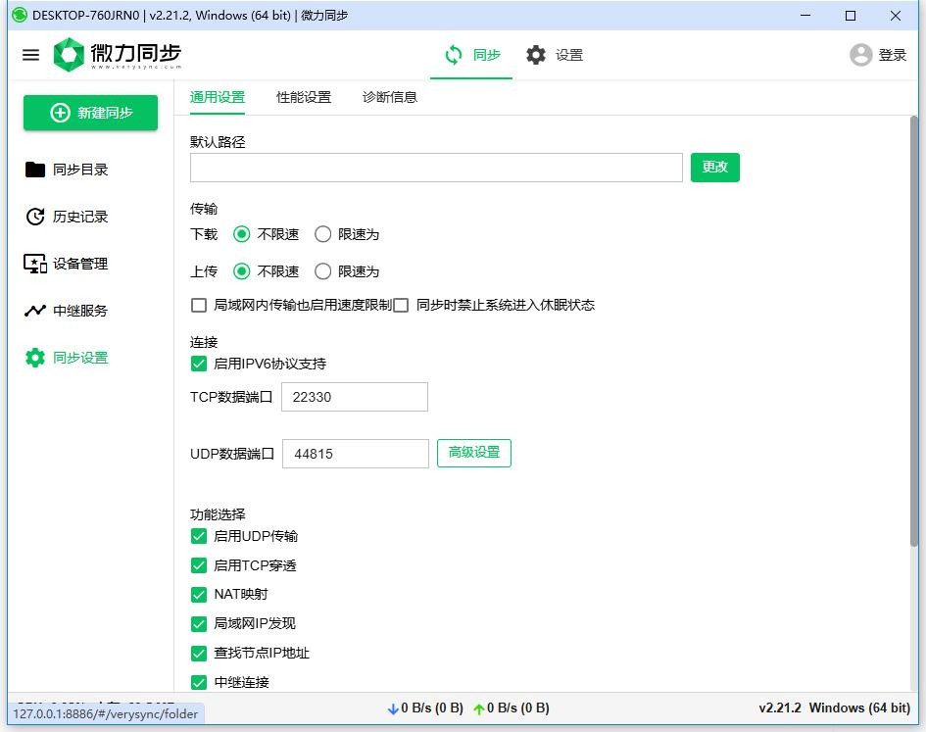Click the 127.0.0.1:8886 URL status text
Screen dimensions: 926x732
click(105, 713)
